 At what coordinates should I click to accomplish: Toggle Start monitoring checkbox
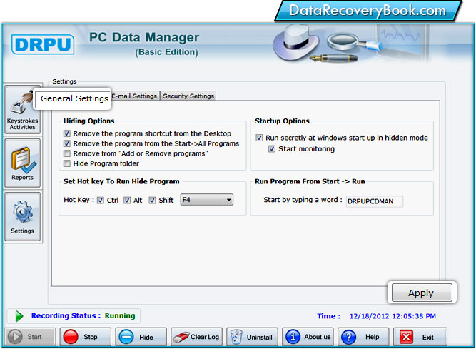[272, 149]
